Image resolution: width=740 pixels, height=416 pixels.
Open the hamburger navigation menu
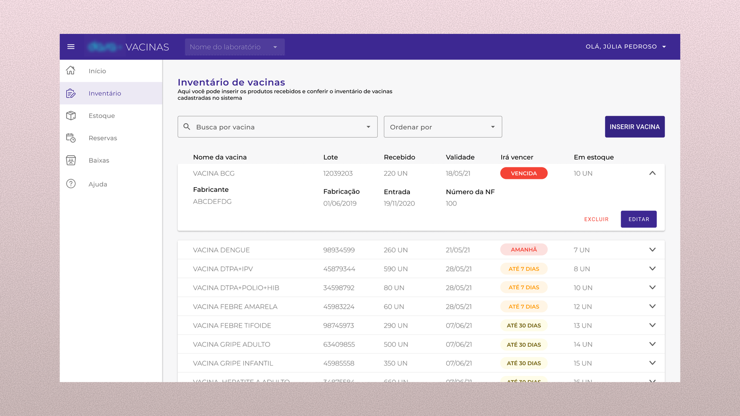[71, 46]
